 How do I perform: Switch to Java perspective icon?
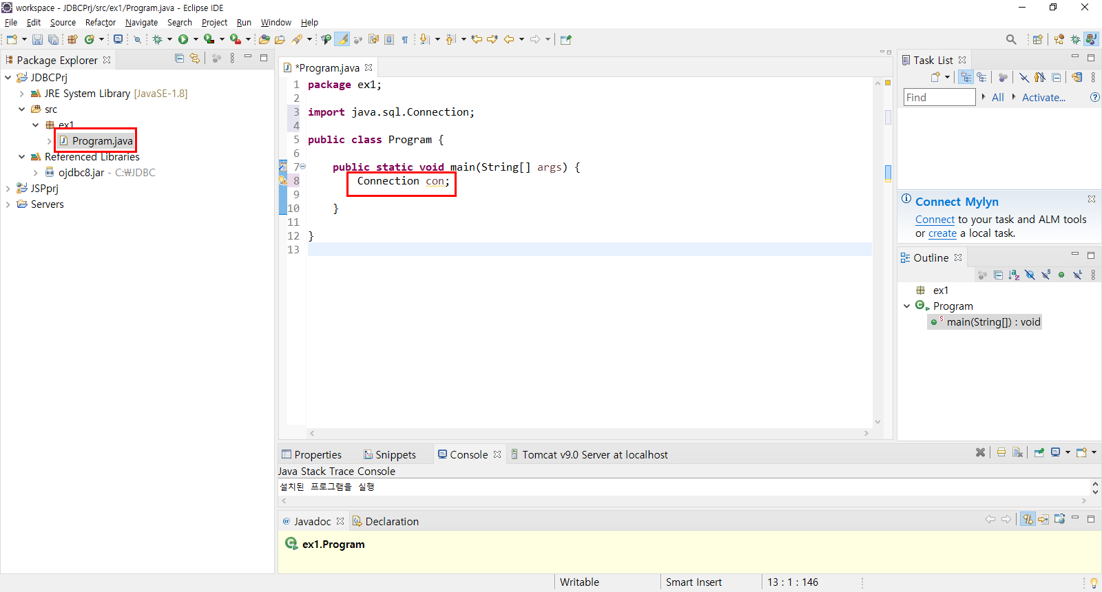pos(1091,39)
